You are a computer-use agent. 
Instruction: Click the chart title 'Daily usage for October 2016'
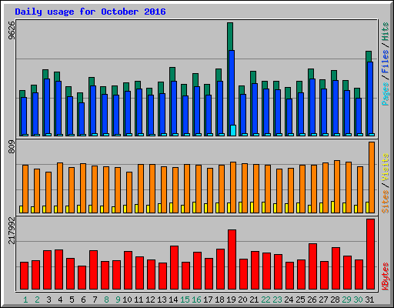click(x=90, y=12)
